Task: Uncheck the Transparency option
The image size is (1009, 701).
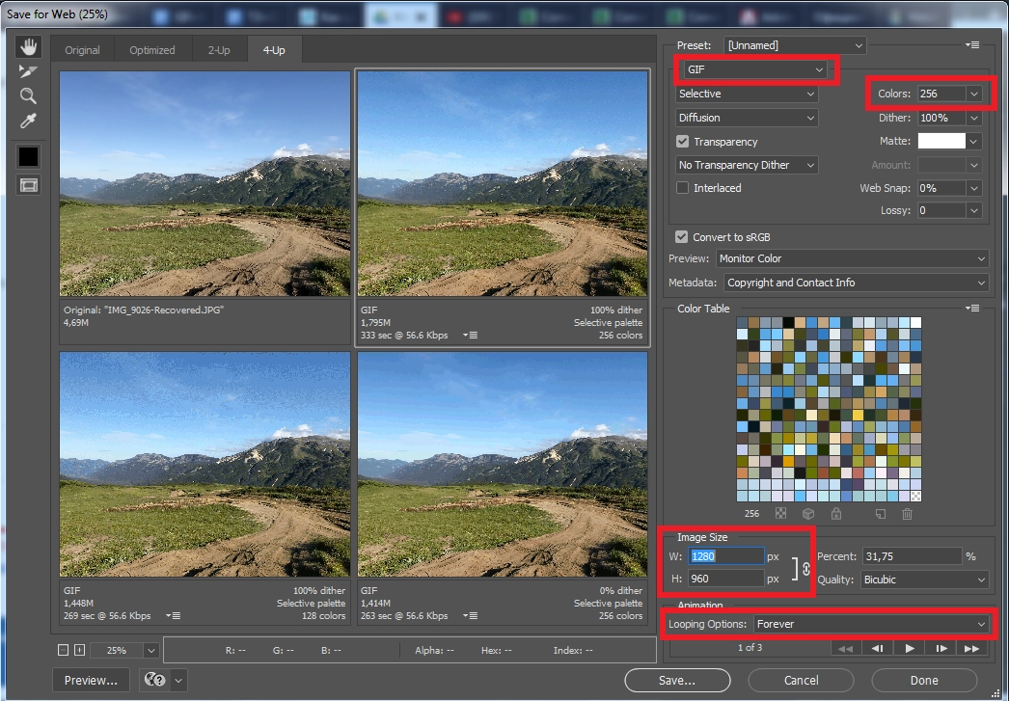Action: (x=683, y=141)
